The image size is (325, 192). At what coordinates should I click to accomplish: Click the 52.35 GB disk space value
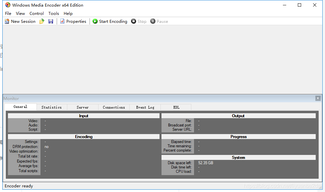(206, 163)
